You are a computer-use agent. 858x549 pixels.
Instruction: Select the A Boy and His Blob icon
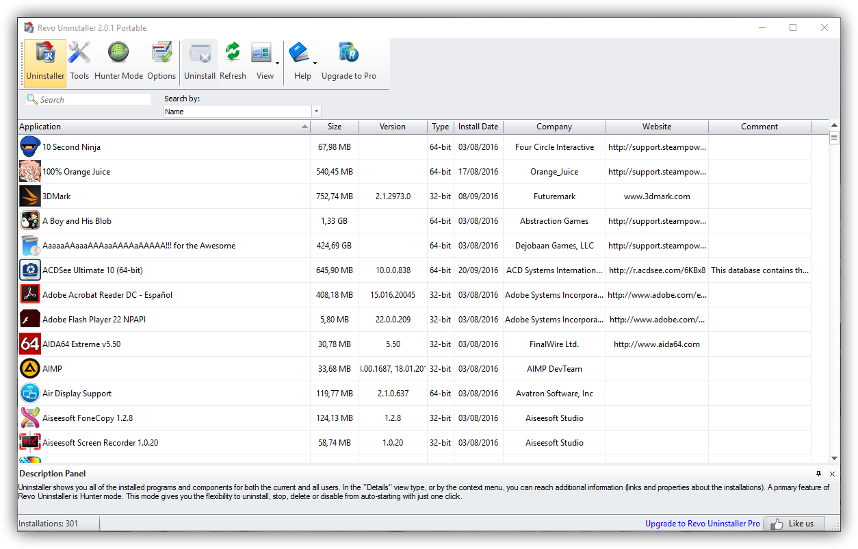(30, 221)
